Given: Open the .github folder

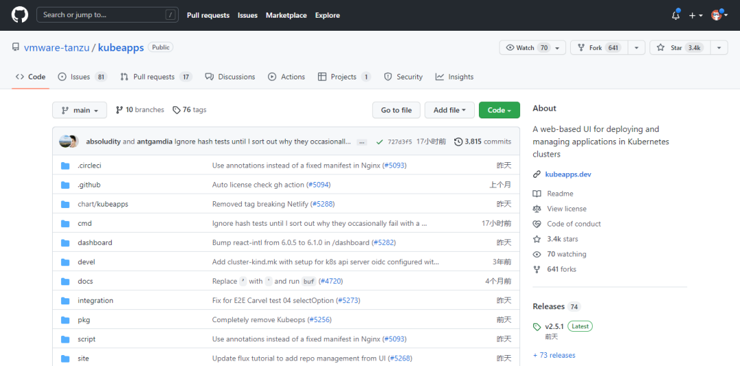Looking at the screenshot, I should (88, 185).
